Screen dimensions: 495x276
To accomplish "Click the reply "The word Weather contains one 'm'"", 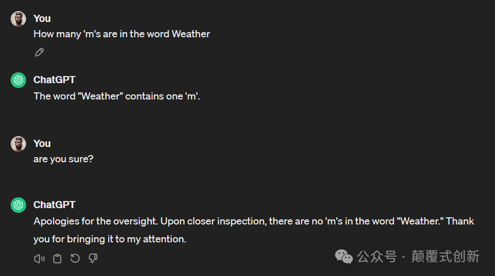I will 116,96.
